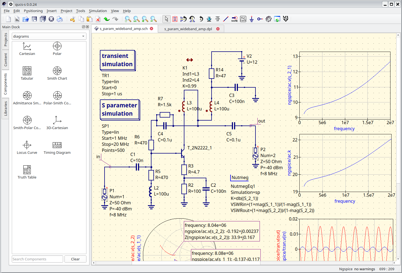
Task: Focus the Search Components field
Action: [38, 259]
